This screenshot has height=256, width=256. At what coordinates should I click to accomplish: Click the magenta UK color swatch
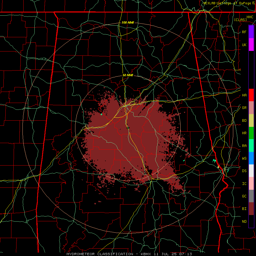pos(251,45)
